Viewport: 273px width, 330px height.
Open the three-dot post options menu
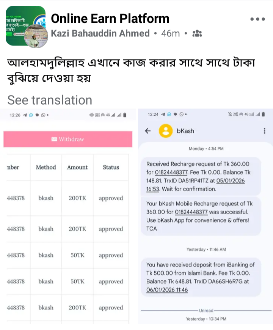(x=257, y=19)
